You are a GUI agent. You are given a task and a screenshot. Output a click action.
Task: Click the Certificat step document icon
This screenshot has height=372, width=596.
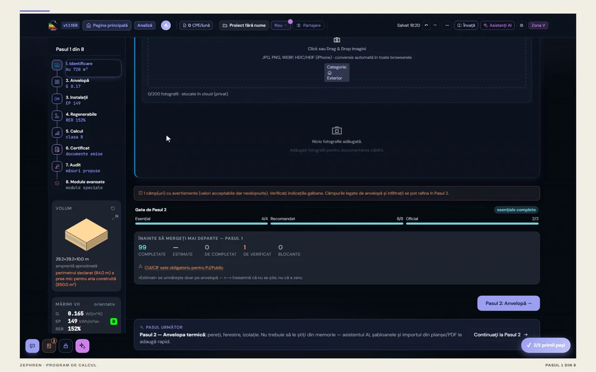(57, 149)
